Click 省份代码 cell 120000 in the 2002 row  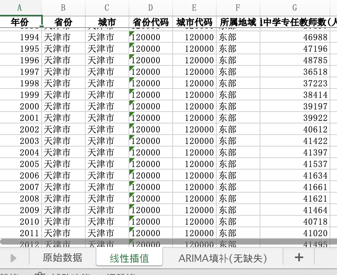pos(151,129)
